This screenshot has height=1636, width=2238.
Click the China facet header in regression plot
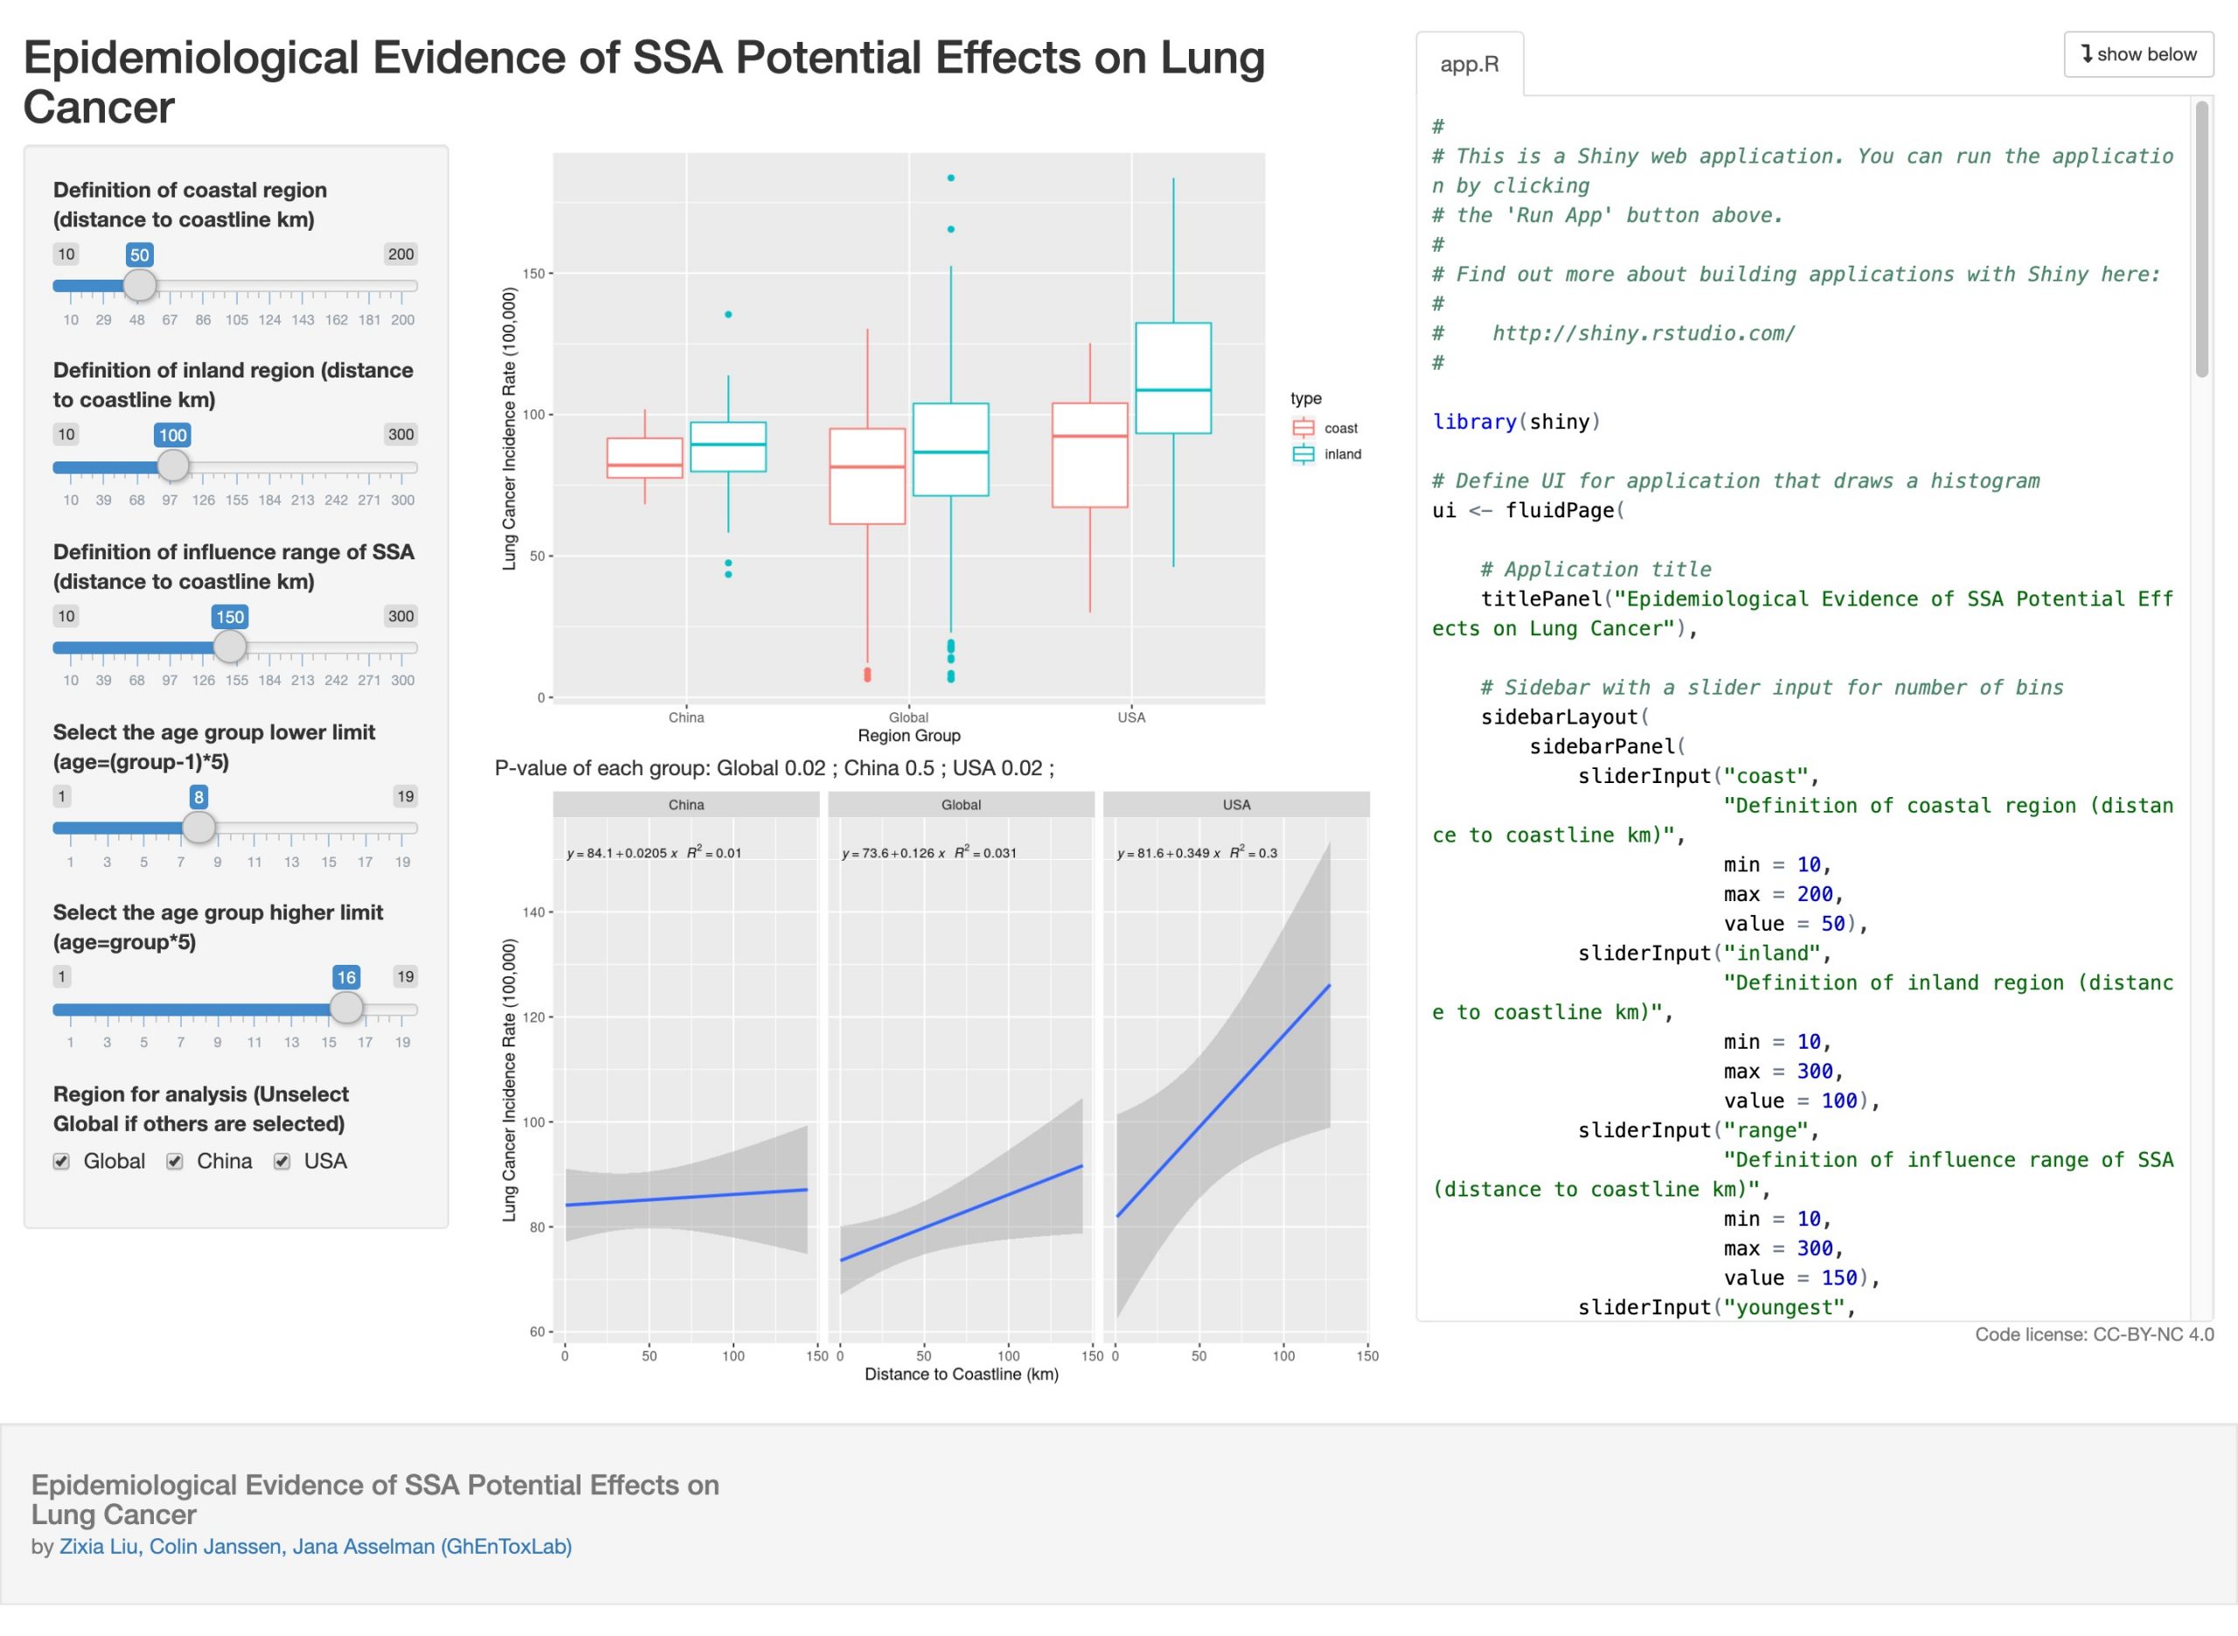[x=685, y=804]
